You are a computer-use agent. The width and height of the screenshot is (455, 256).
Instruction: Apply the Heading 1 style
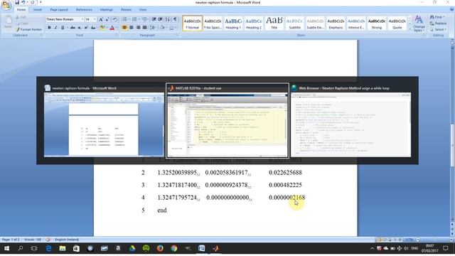click(x=233, y=23)
